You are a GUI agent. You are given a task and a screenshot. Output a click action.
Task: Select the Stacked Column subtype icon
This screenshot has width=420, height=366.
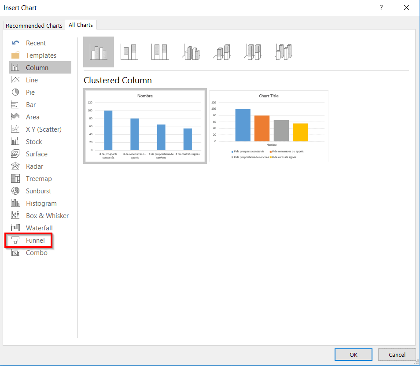129,52
